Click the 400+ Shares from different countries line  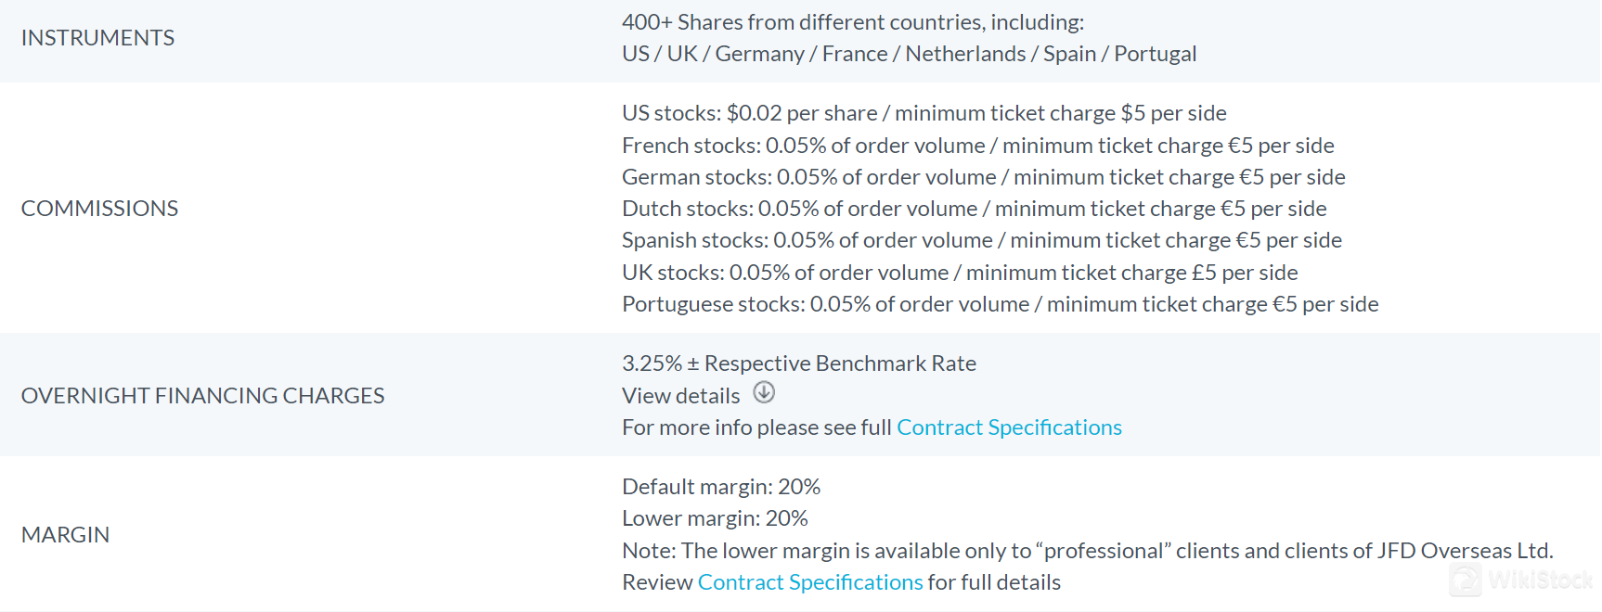tap(852, 22)
